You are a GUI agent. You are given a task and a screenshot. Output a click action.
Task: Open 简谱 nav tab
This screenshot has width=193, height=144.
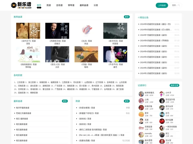[49, 5]
